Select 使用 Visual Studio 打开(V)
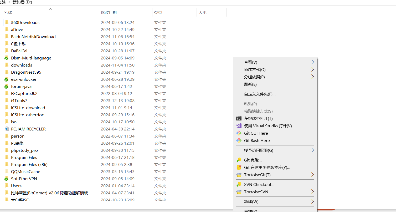The image size is (396, 212). (x=275, y=126)
